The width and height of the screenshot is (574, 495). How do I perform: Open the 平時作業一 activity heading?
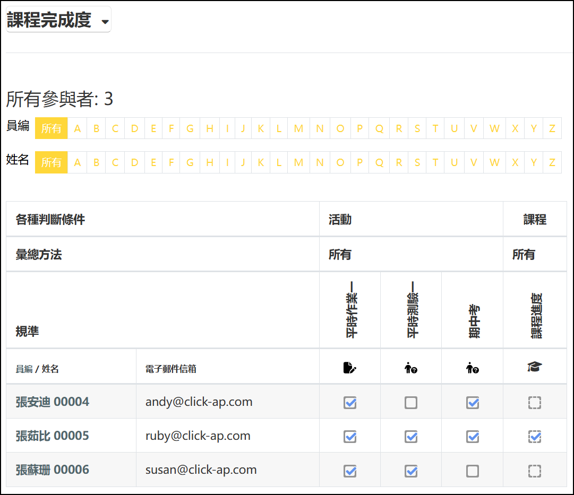coord(352,309)
